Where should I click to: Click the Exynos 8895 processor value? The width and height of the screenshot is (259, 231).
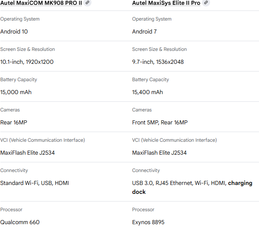click(x=148, y=222)
